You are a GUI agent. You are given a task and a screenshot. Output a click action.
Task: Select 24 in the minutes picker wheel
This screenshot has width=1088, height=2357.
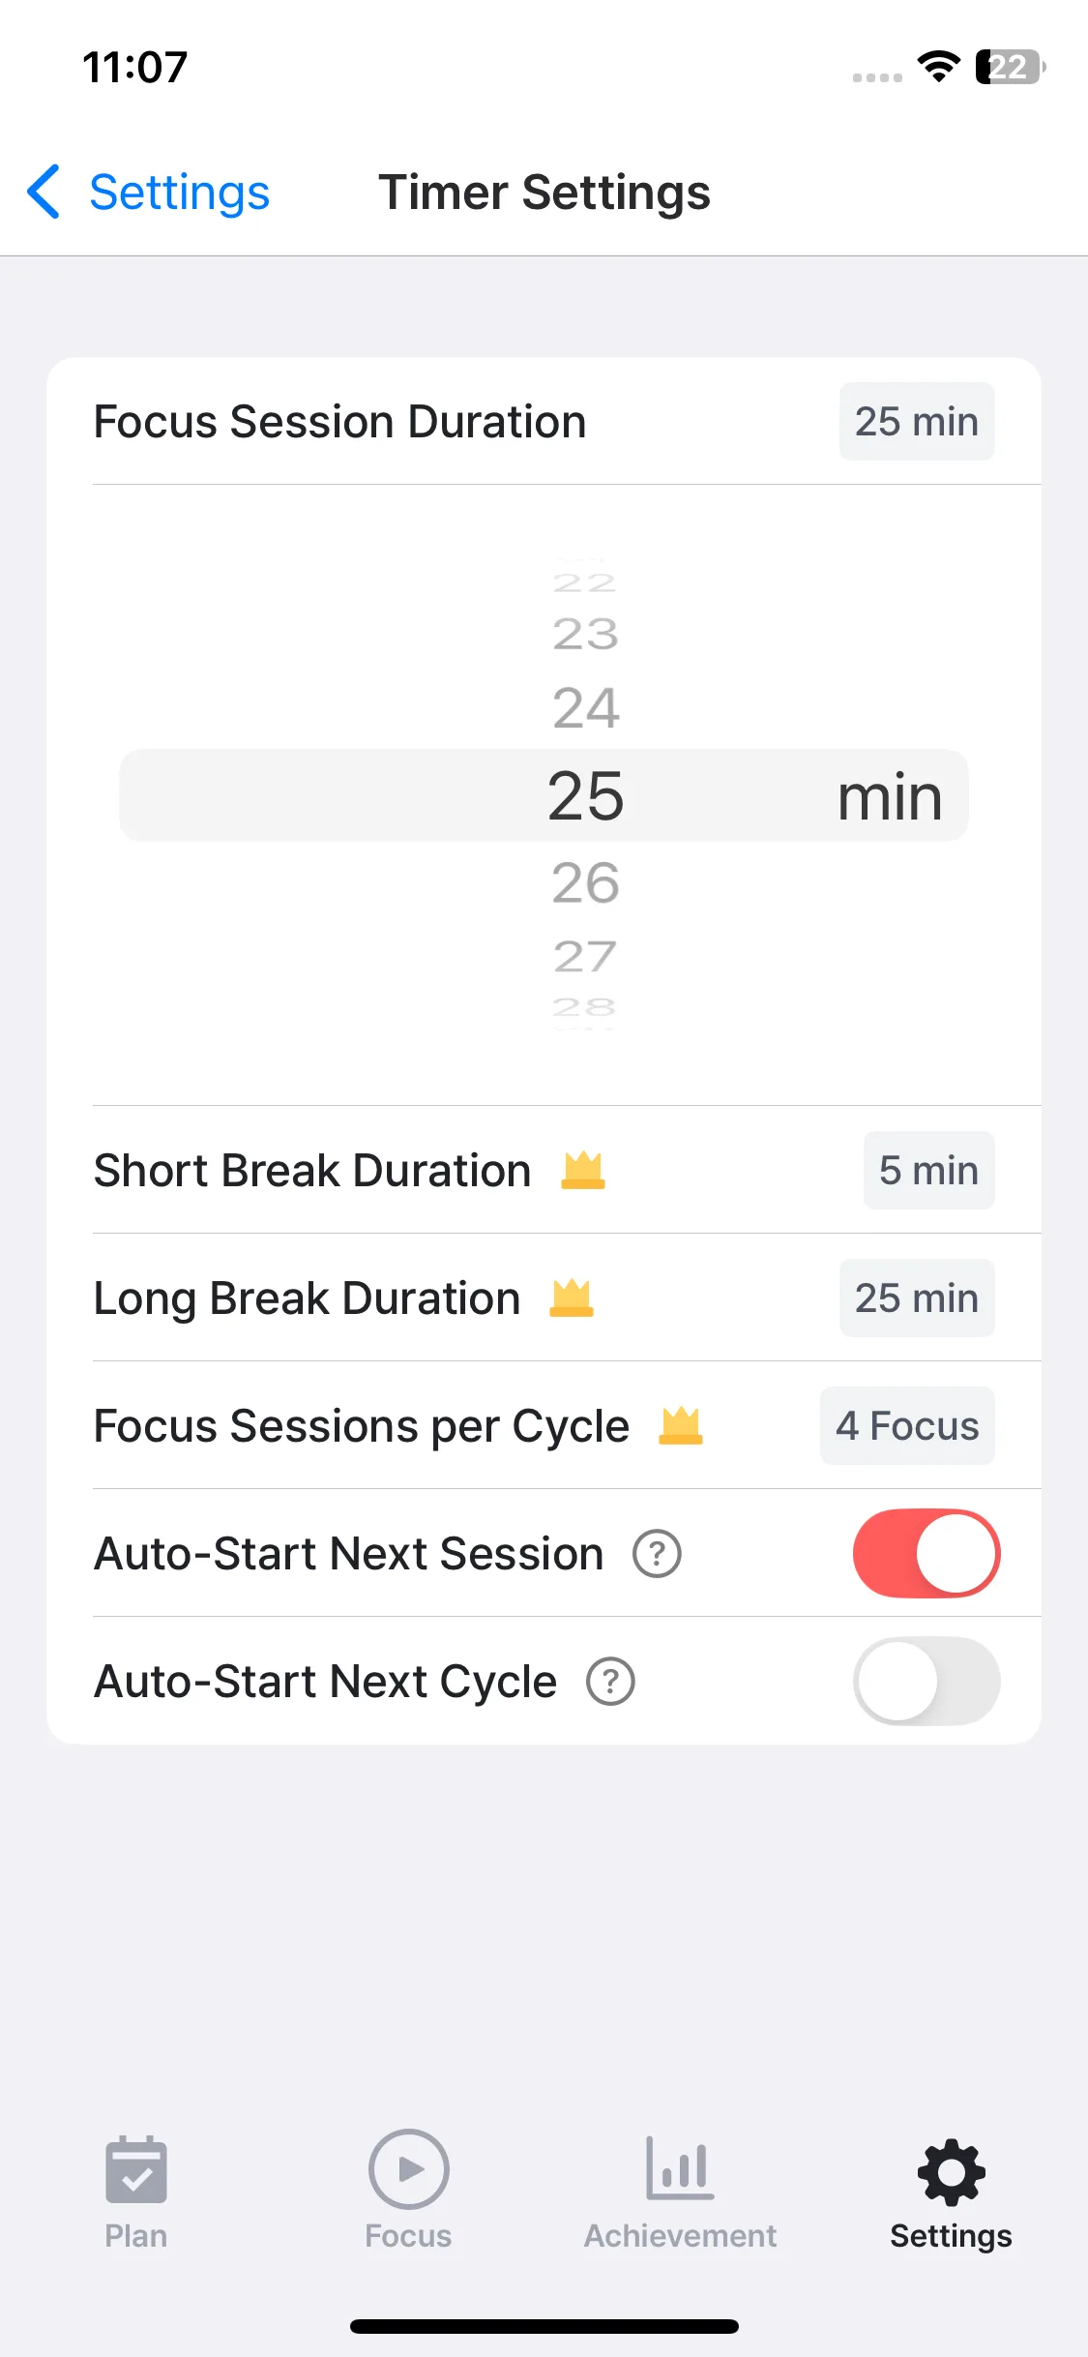point(586,708)
